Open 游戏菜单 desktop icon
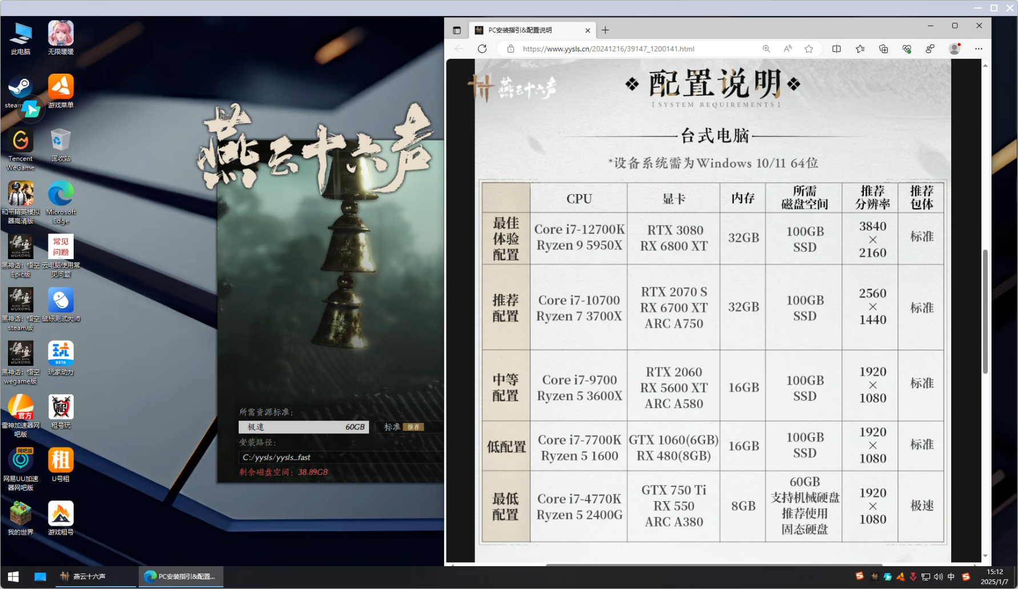1018x589 pixels. pyautogui.click(x=61, y=91)
